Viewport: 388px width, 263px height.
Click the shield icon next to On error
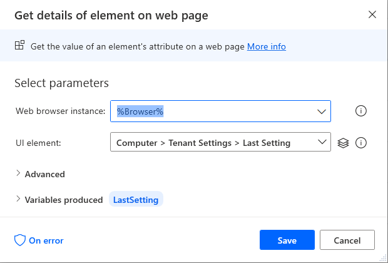click(x=19, y=240)
